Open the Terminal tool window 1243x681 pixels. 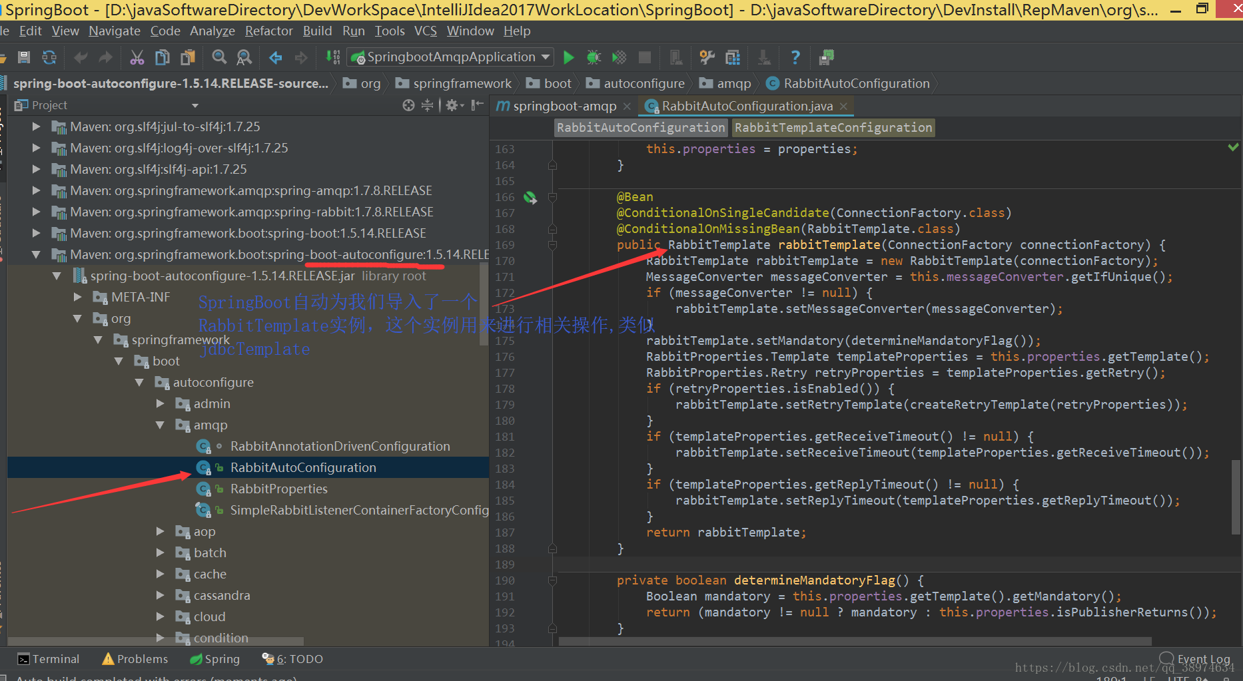(x=49, y=658)
